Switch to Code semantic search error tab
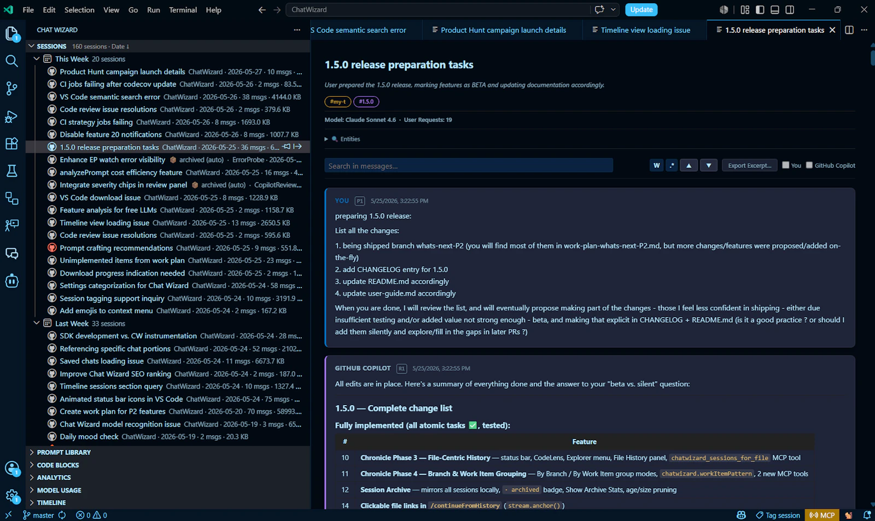Viewport: 875px width, 521px height. click(x=366, y=30)
